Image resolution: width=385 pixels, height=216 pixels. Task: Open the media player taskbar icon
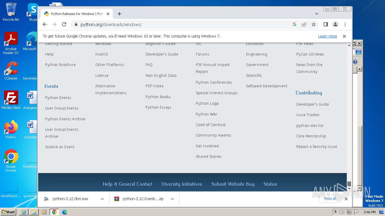click(44, 212)
